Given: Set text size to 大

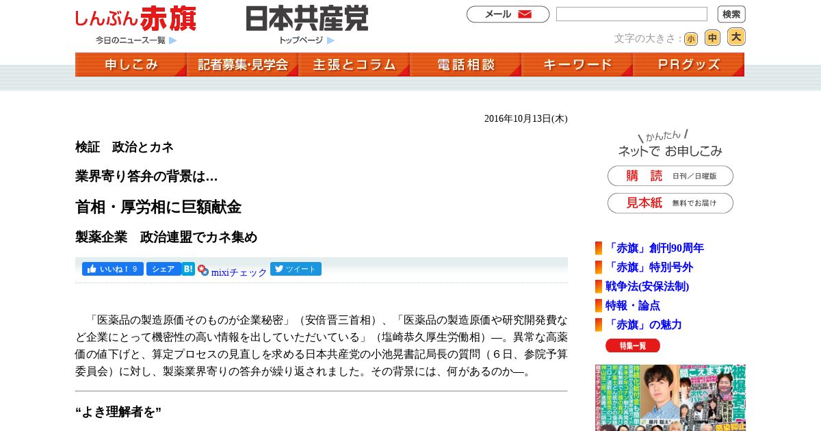Looking at the screenshot, I should 736,37.
